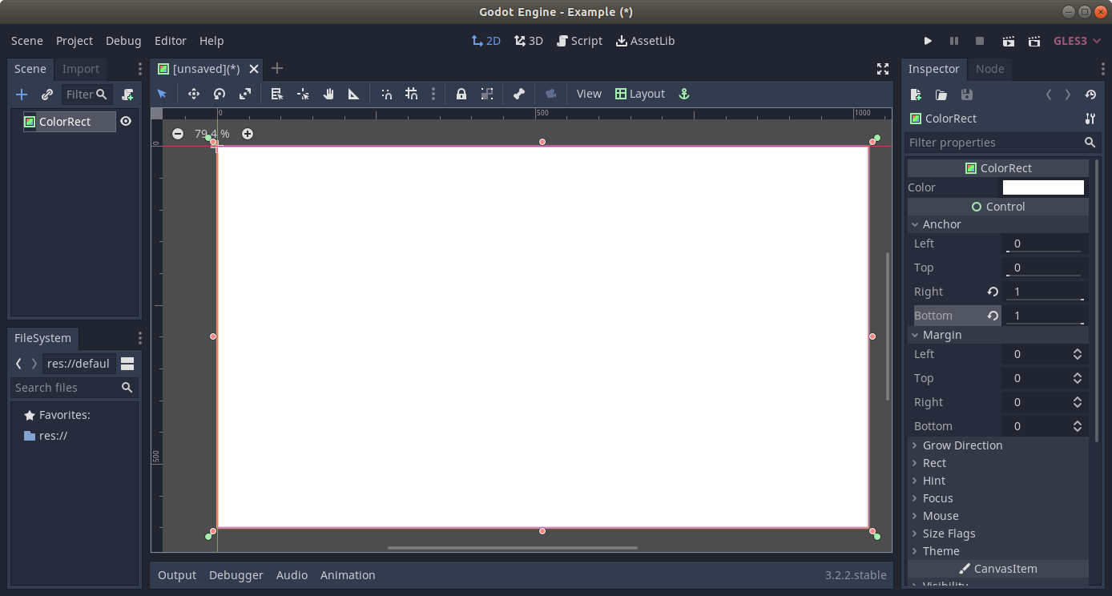1112x596 pixels.
Task: Expand the Grow Direction section
Action: point(998,445)
